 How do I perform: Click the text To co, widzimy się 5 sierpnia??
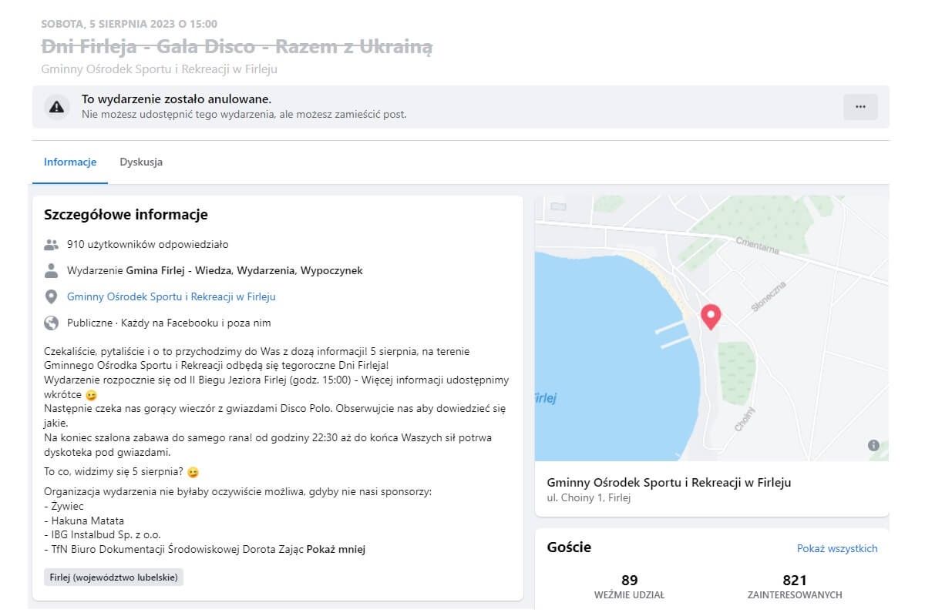[x=115, y=472]
